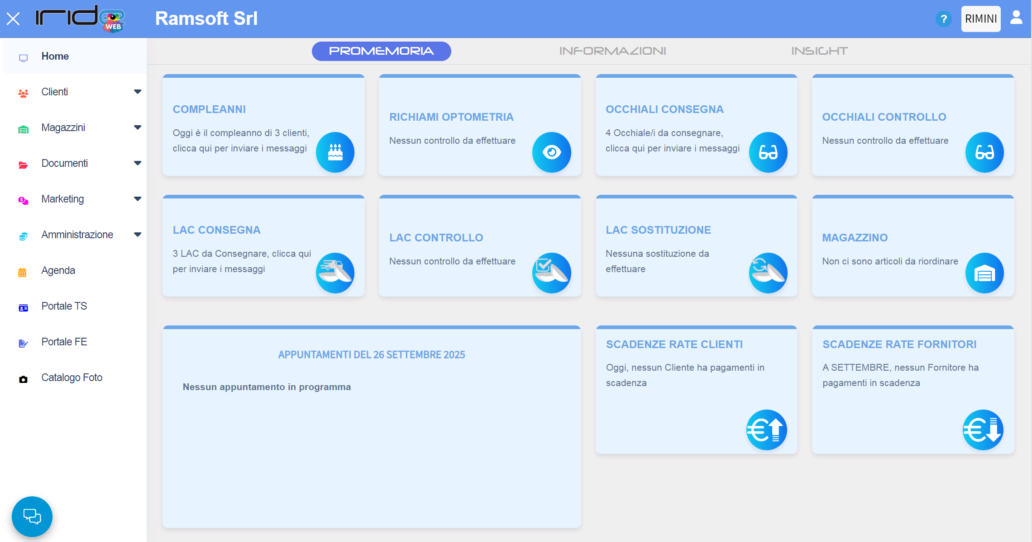Screen dimensions: 1032x542
Task: Click the birthday cake icon in Compleanni card
Action: click(335, 152)
